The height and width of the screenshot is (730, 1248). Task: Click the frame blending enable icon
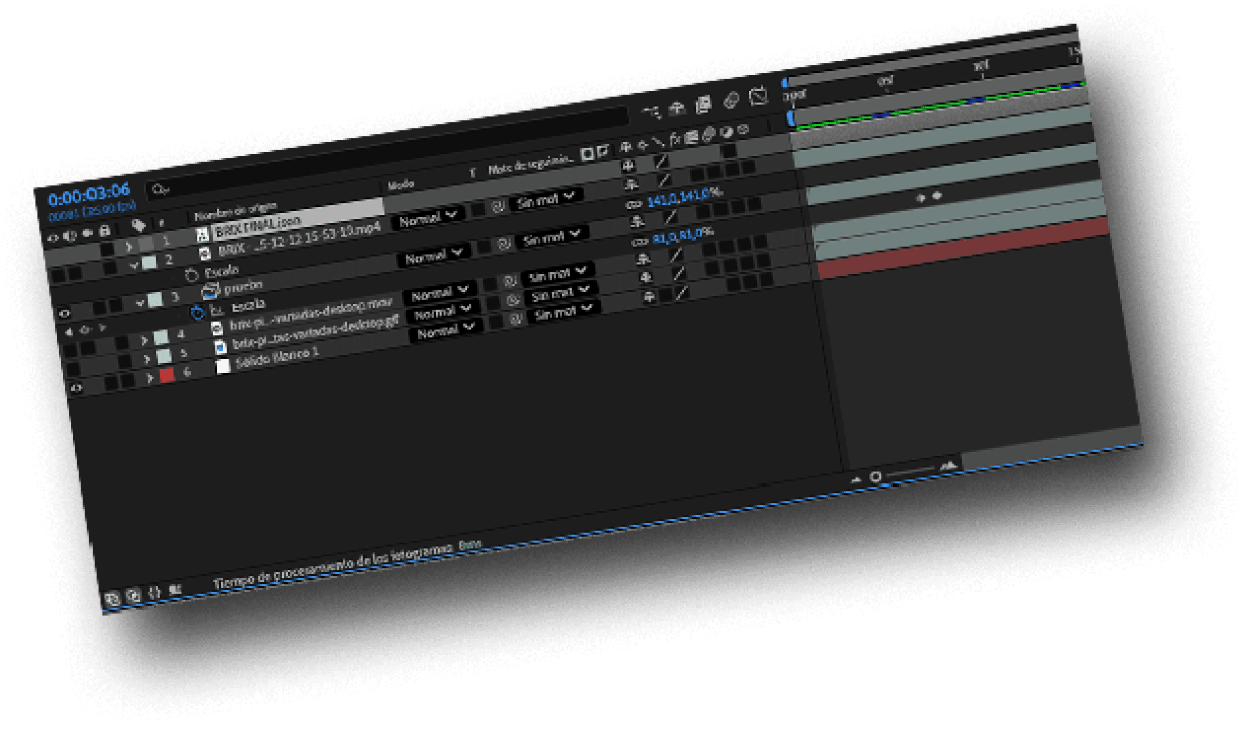tap(703, 104)
